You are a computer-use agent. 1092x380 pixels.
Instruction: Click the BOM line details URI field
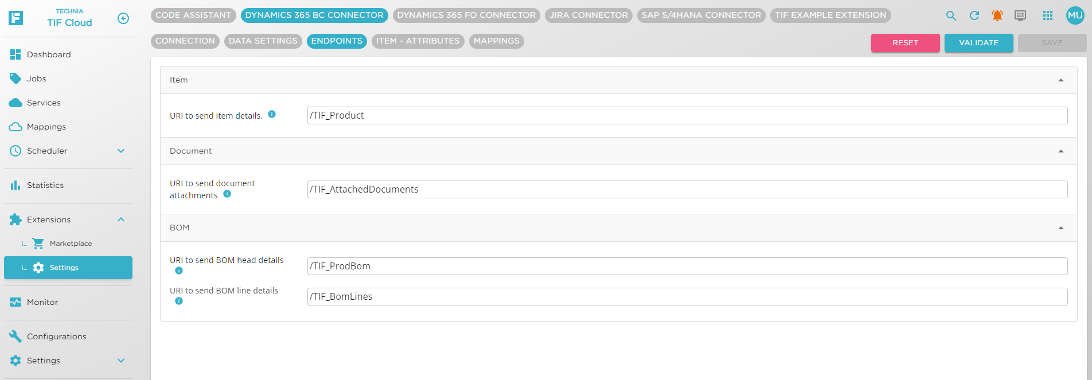(687, 296)
